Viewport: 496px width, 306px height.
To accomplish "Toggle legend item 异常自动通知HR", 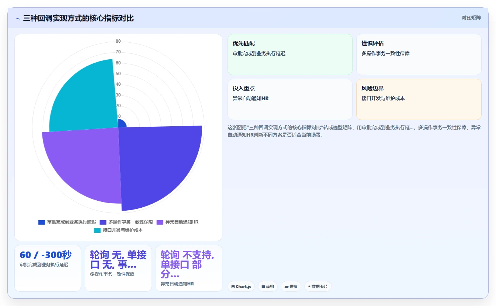I will pyautogui.click(x=177, y=222).
